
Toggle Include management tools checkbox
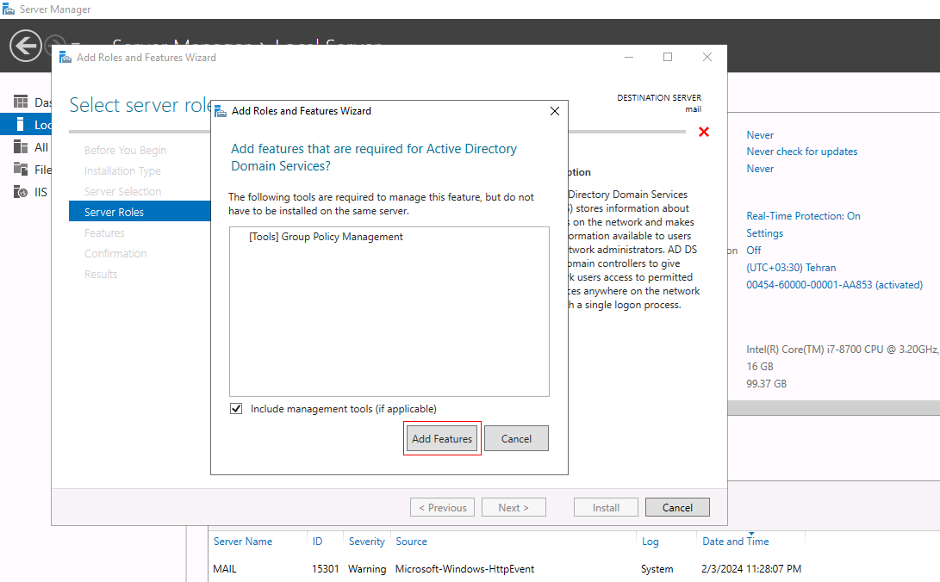click(236, 409)
